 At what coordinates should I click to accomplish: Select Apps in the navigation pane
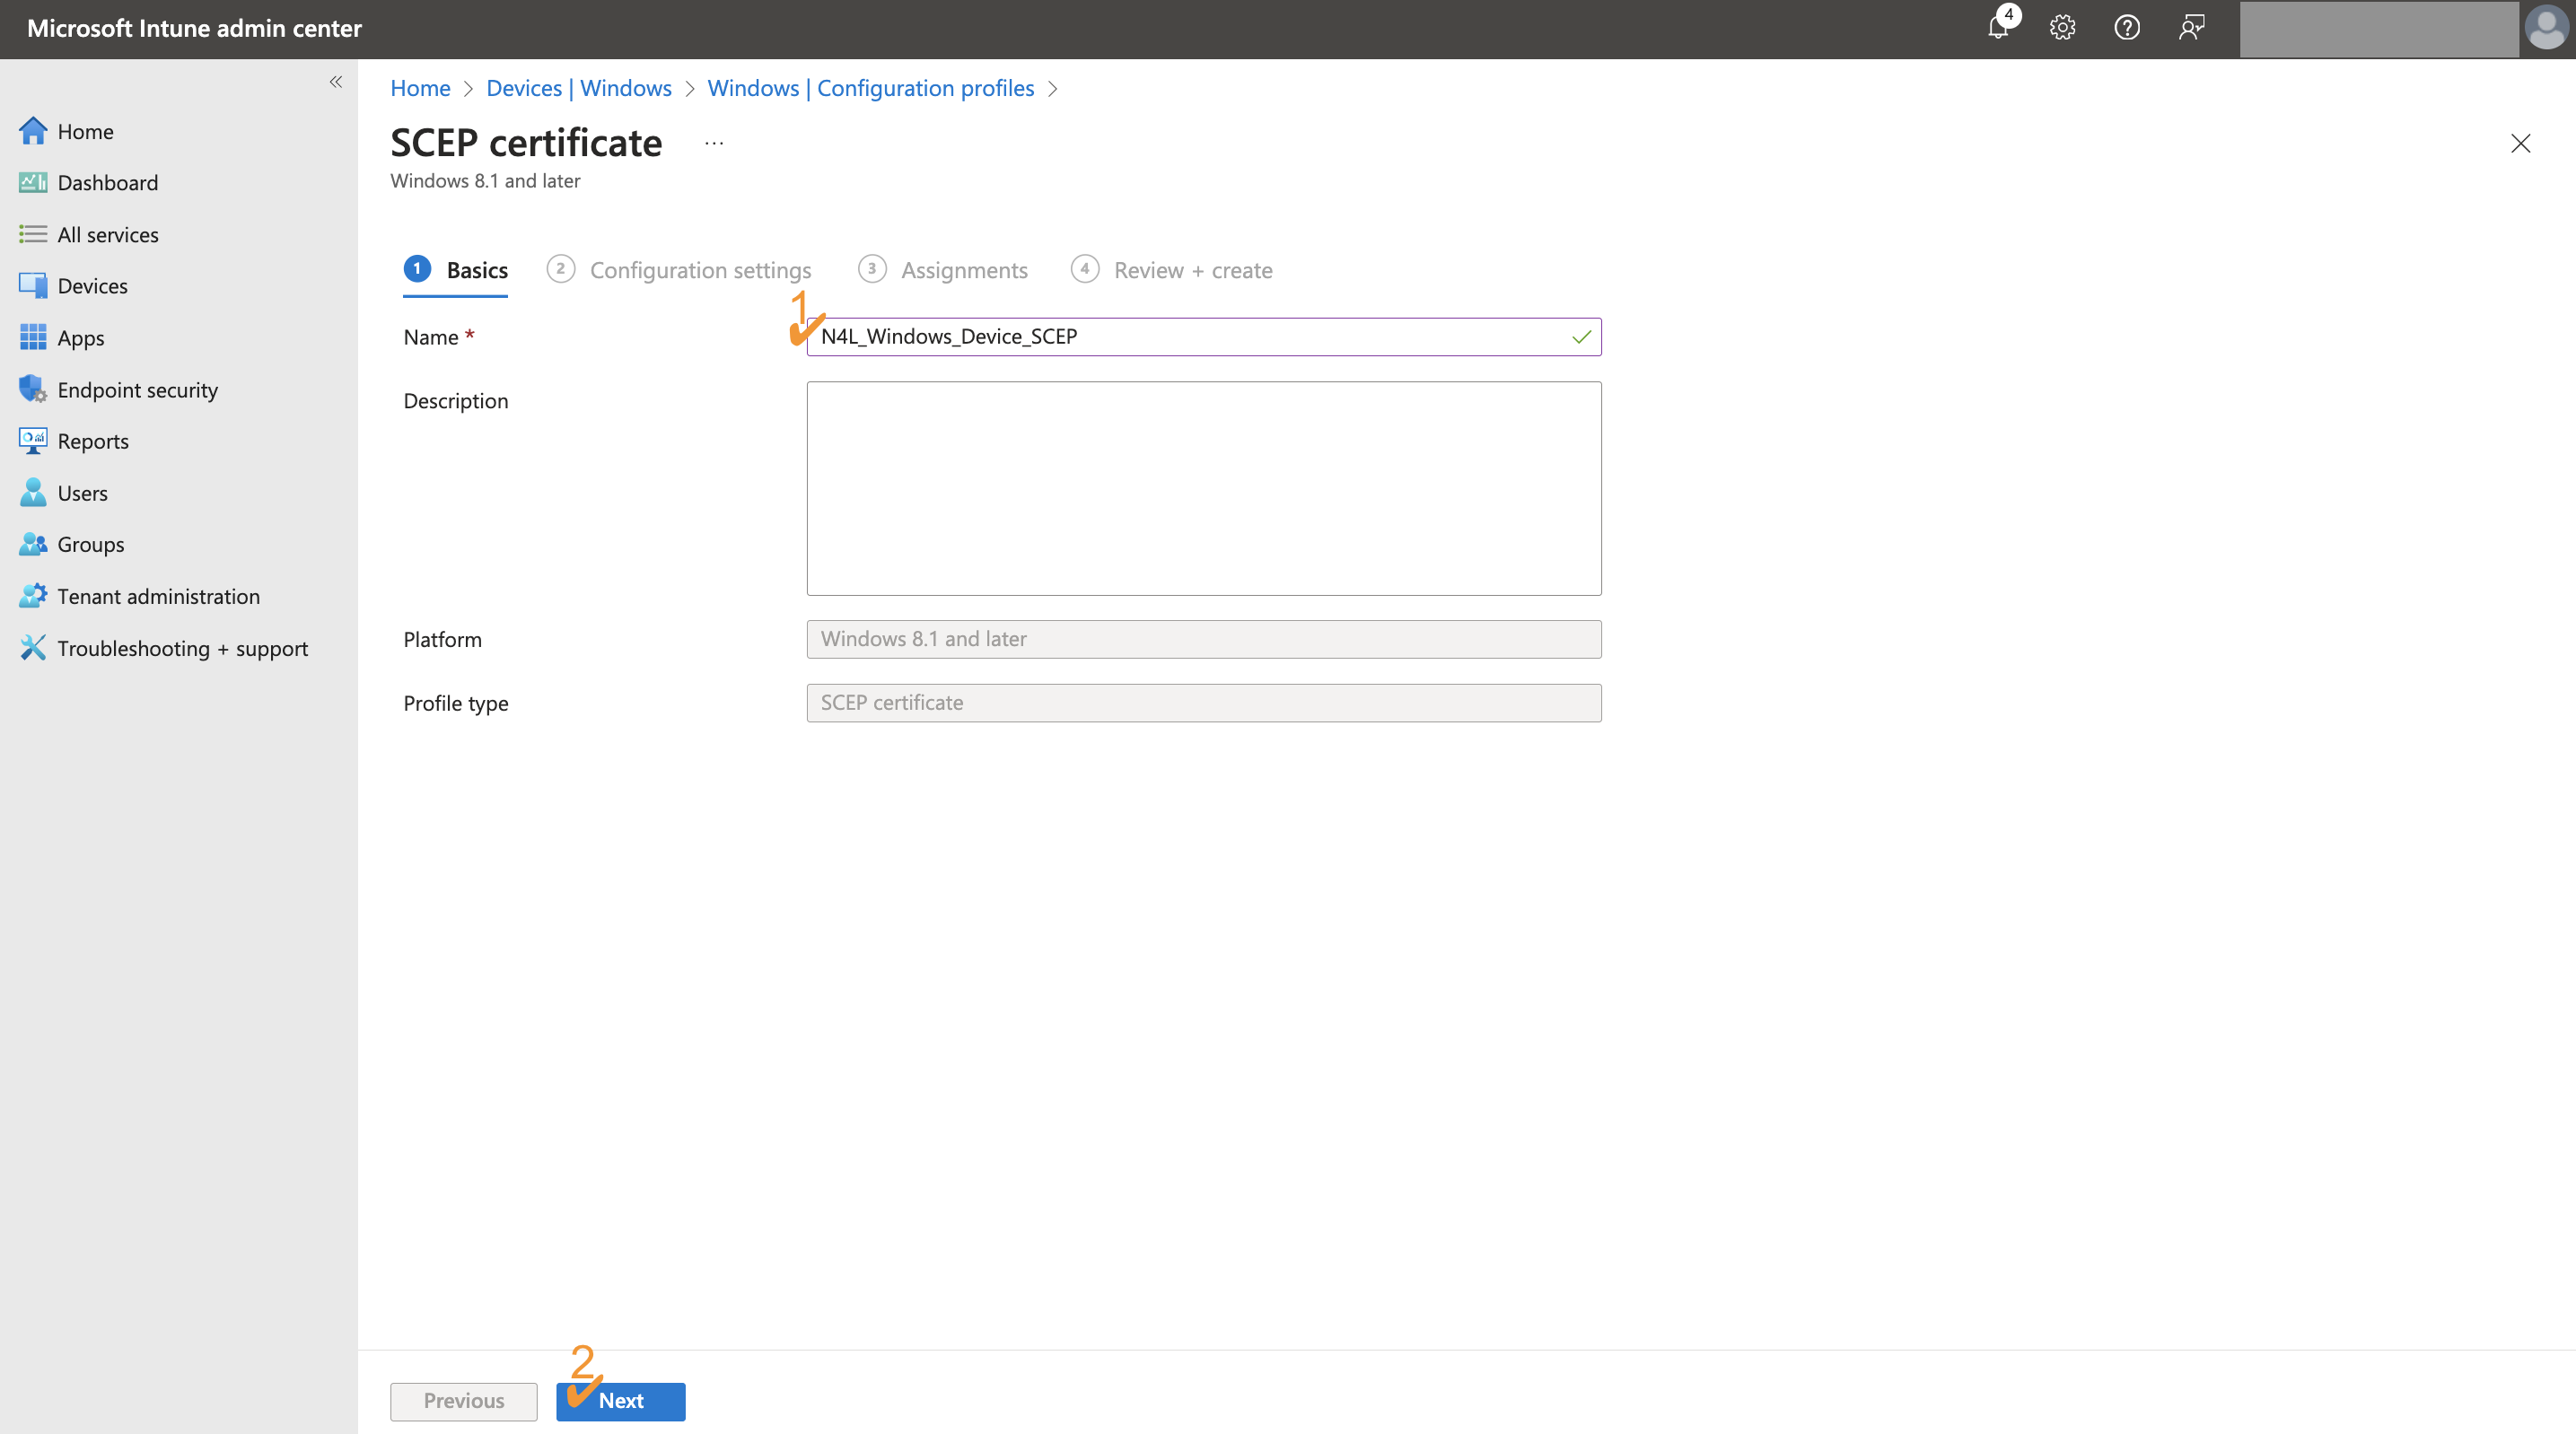[81, 337]
